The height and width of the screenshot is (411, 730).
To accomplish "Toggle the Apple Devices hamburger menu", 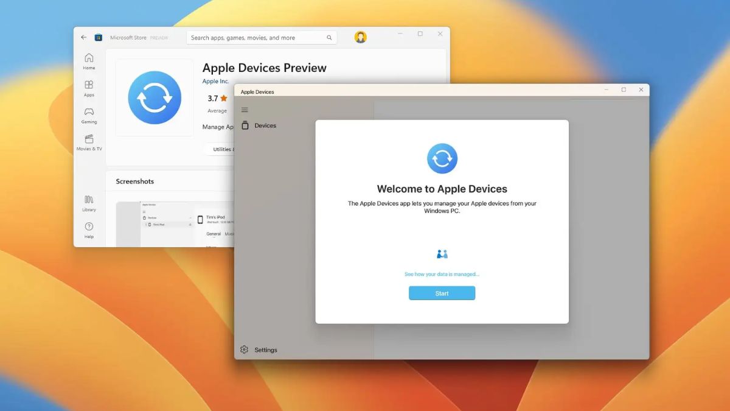I will (245, 110).
